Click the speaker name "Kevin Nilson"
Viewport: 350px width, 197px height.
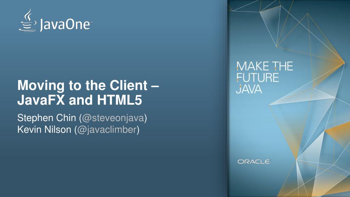pyautogui.click(x=44, y=130)
